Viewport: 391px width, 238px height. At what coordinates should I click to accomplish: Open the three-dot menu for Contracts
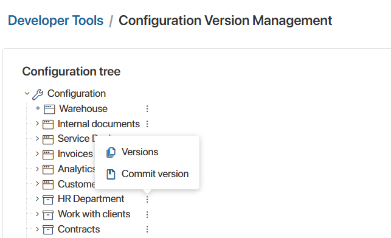click(147, 229)
